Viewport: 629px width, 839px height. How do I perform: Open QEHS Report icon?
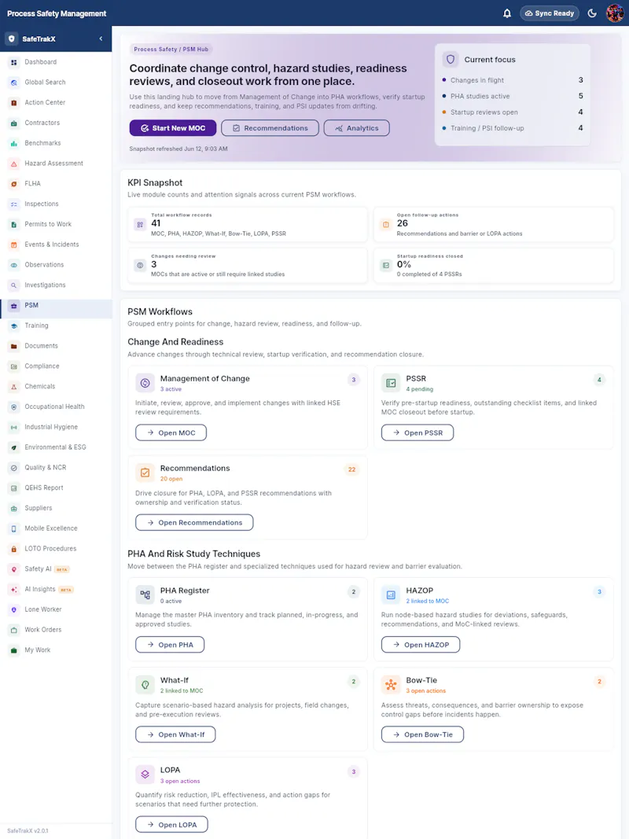(x=14, y=488)
